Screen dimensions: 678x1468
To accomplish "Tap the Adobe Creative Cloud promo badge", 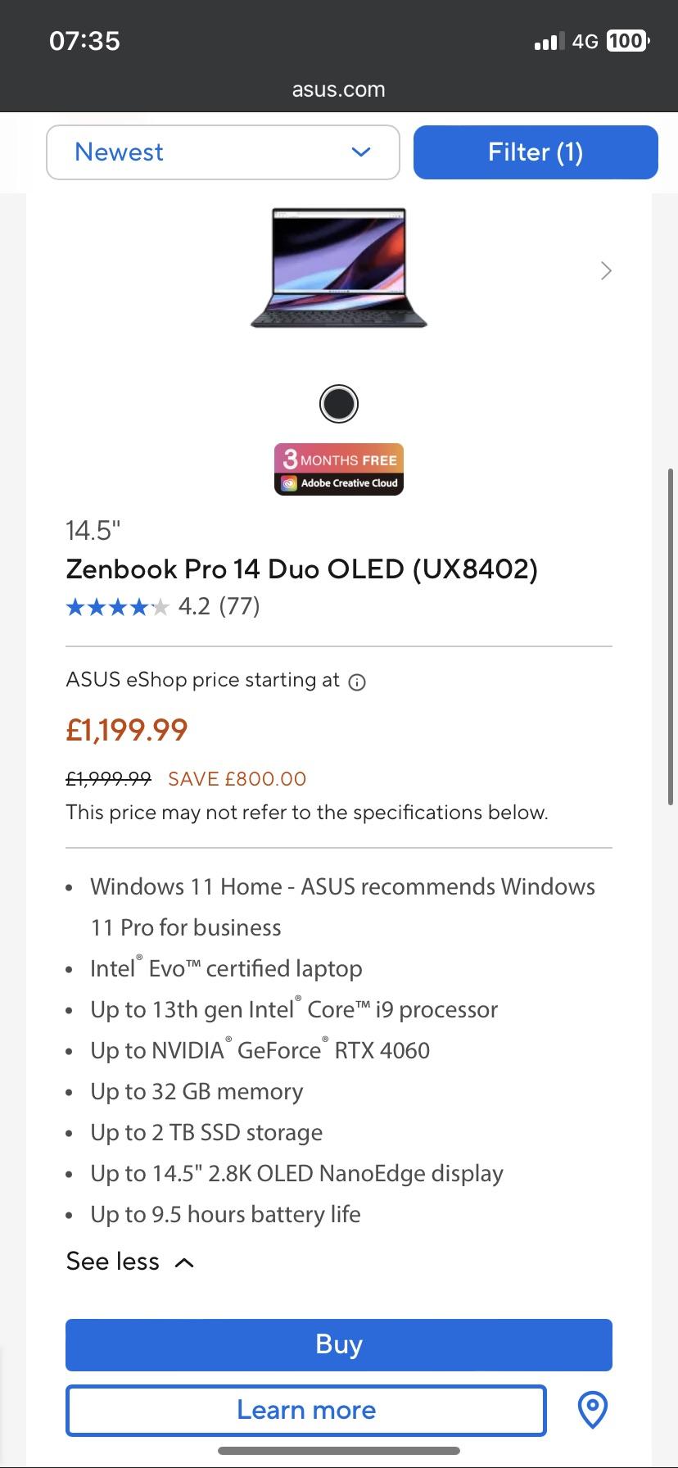I will 339,470.
